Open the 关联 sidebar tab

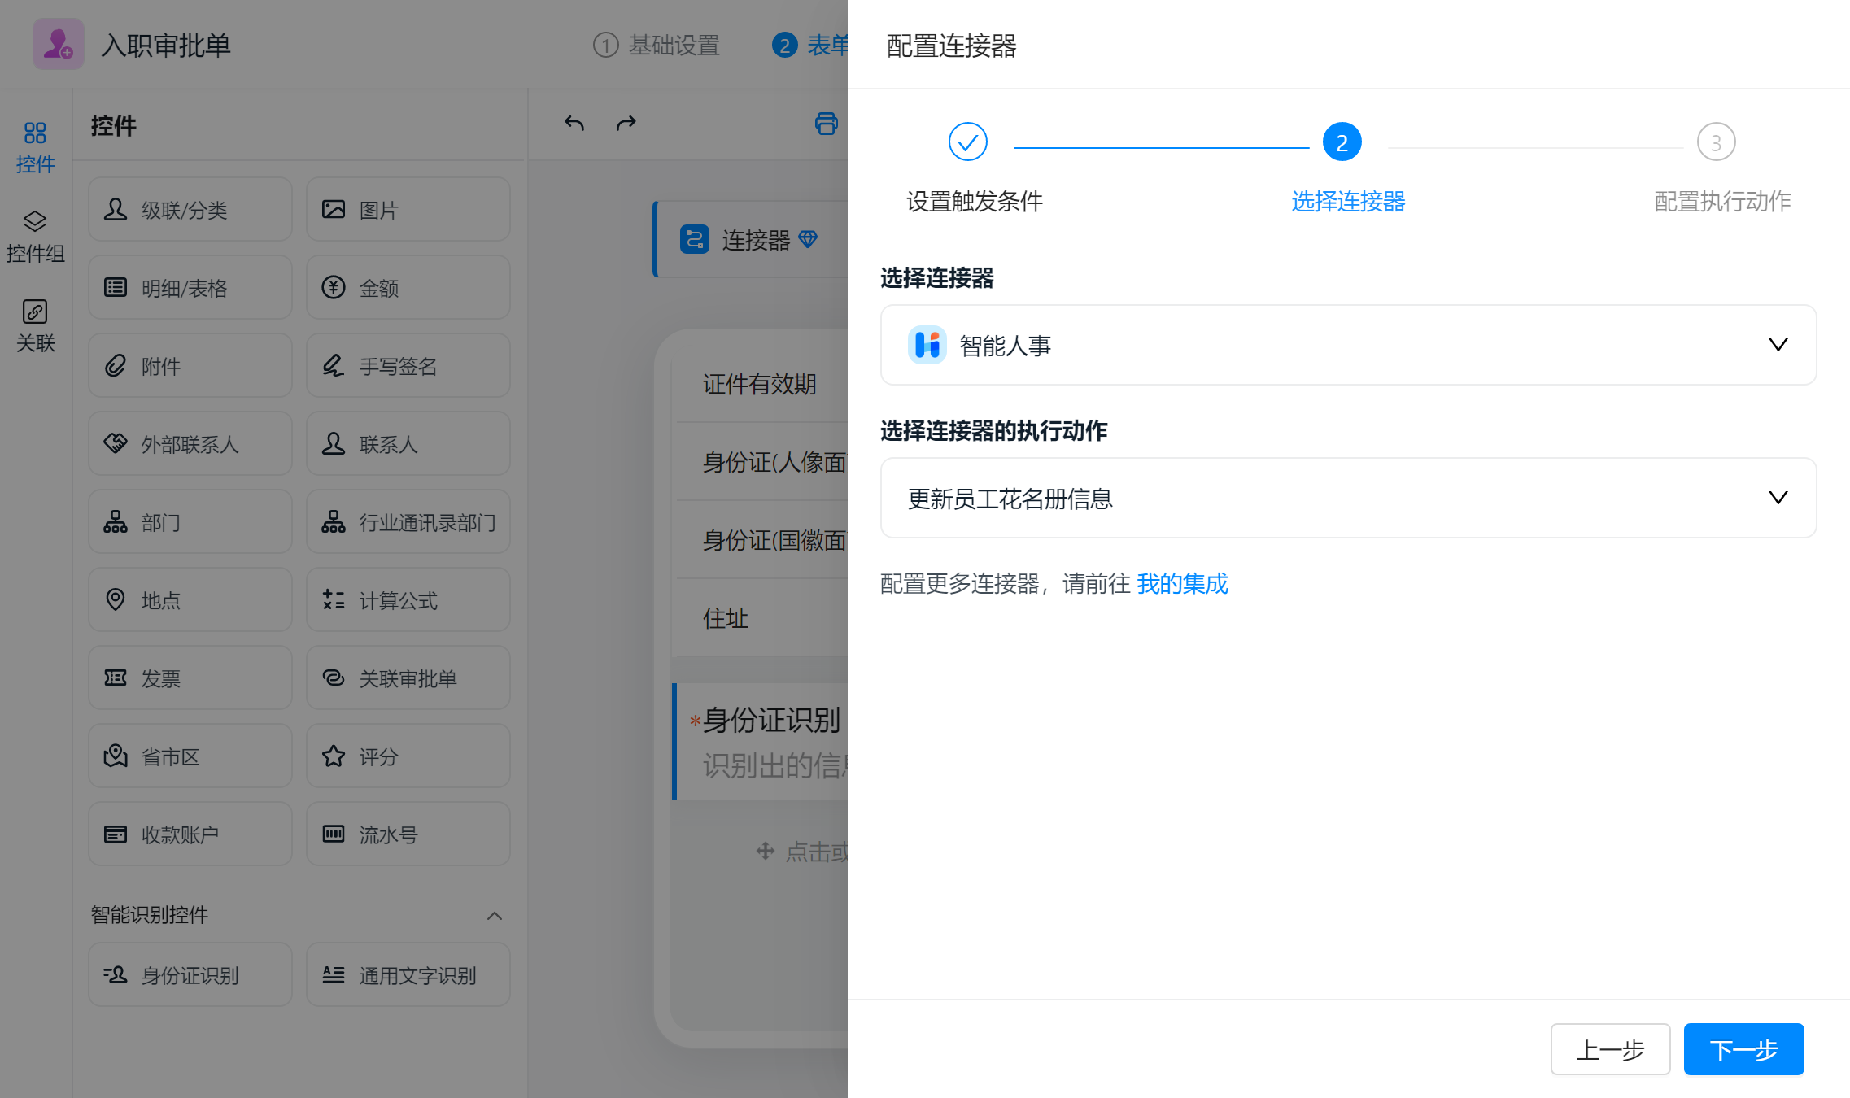(35, 326)
